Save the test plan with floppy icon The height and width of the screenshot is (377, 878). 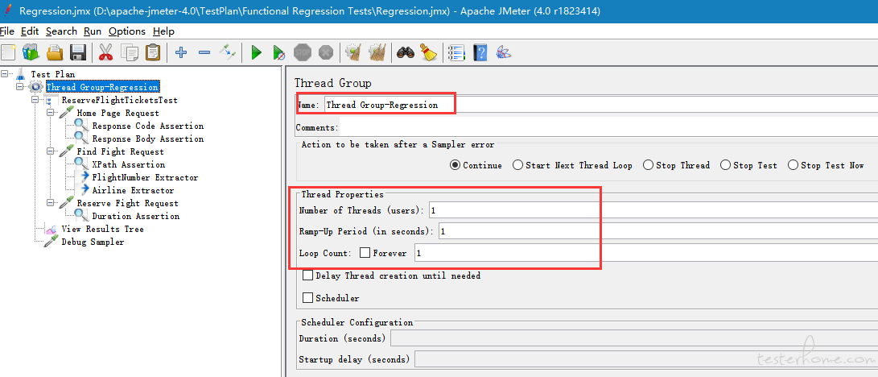(x=77, y=52)
